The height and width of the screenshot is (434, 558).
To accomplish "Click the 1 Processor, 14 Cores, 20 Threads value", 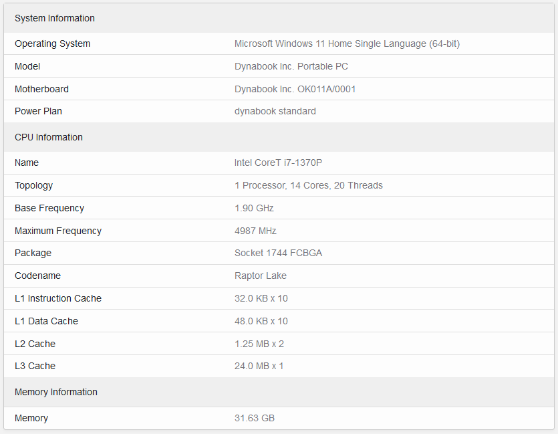I will pos(309,185).
